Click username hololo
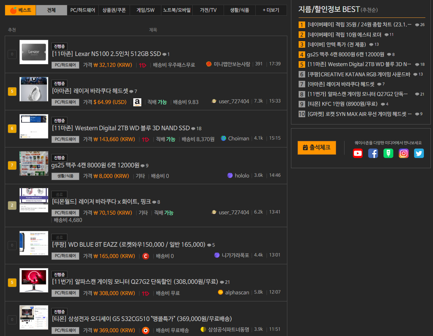433x336 pixels. coord(242,175)
